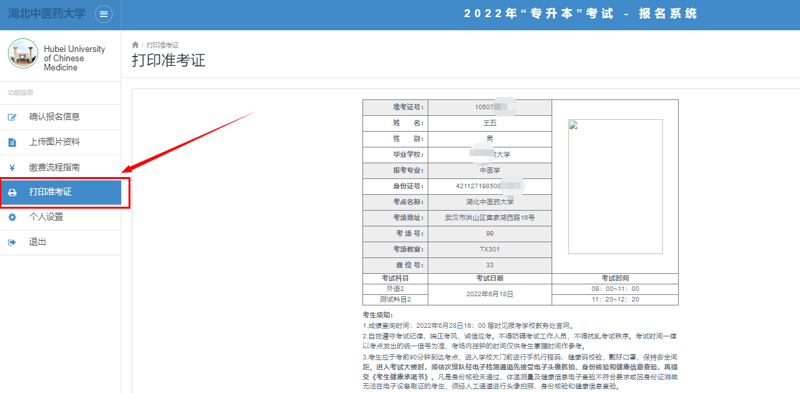Toggle the sidebar with the hamburger button
This screenshot has height=393, width=800.
(x=103, y=14)
